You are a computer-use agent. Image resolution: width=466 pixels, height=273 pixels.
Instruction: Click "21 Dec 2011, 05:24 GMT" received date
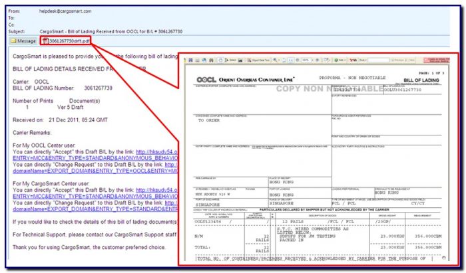78,120
